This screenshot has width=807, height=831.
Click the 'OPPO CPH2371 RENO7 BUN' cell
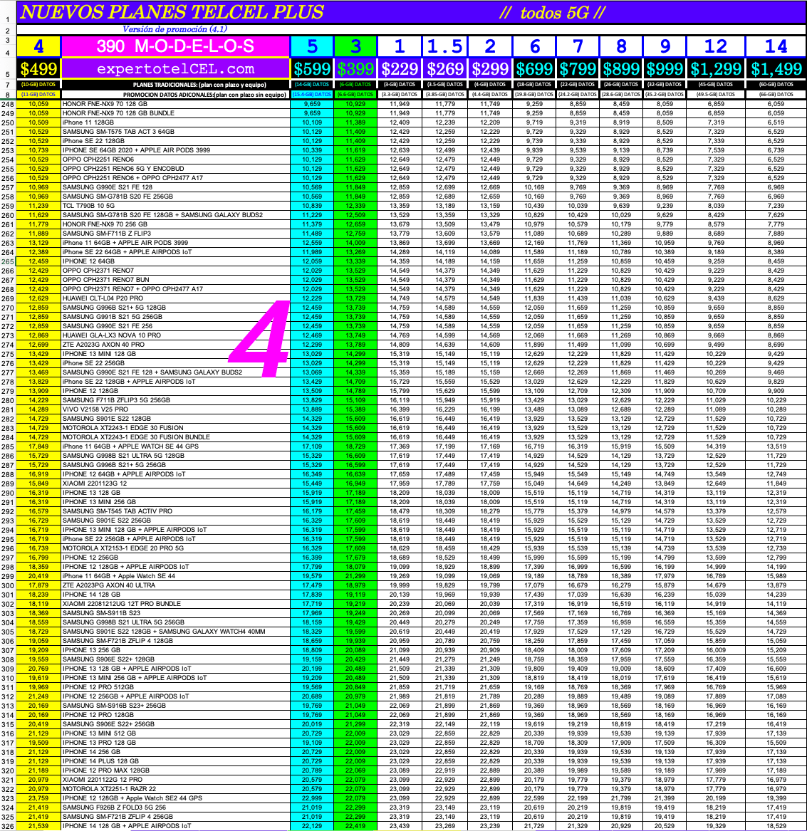pos(175,280)
